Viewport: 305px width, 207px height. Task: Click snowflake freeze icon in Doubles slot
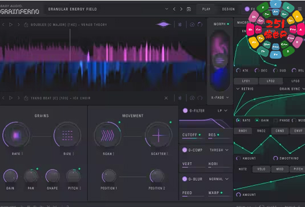180,25
